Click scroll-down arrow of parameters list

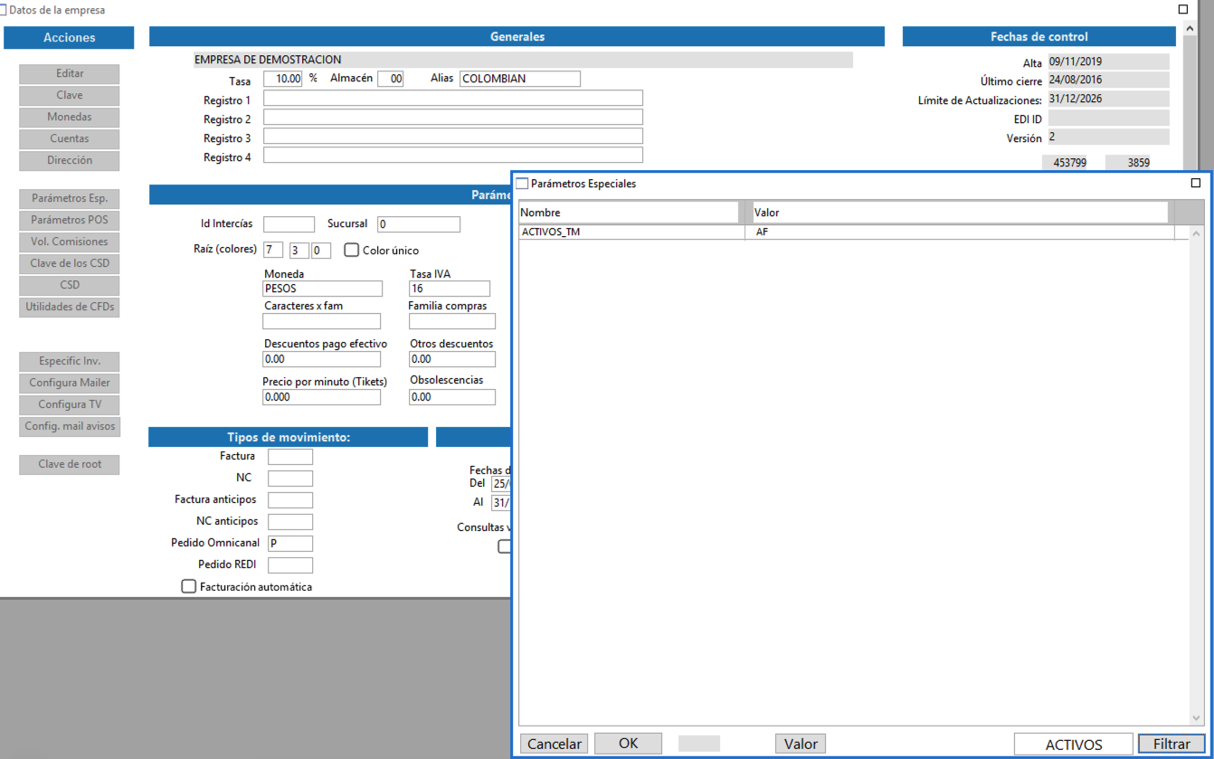tap(1196, 717)
